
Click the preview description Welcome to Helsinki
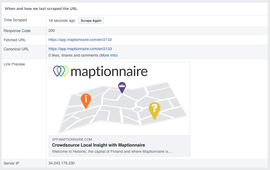coord(112,151)
